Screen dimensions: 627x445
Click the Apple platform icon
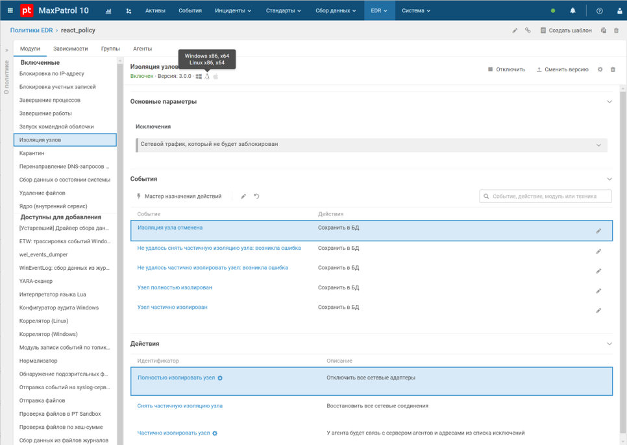(x=215, y=77)
